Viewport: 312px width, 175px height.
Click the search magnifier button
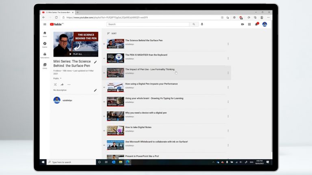coord(194,24)
